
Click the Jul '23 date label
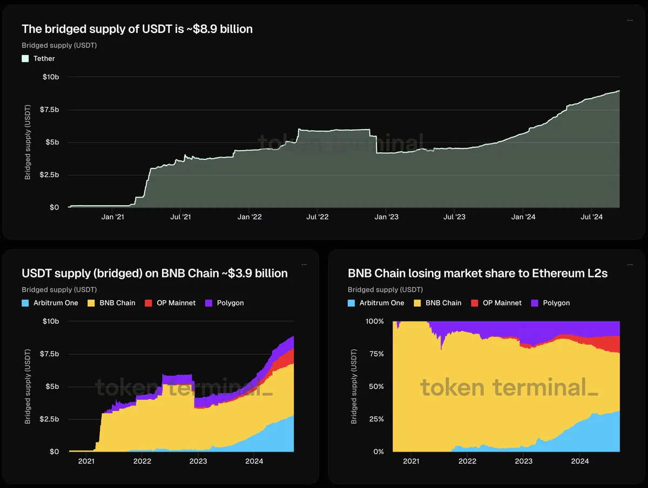coord(455,217)
